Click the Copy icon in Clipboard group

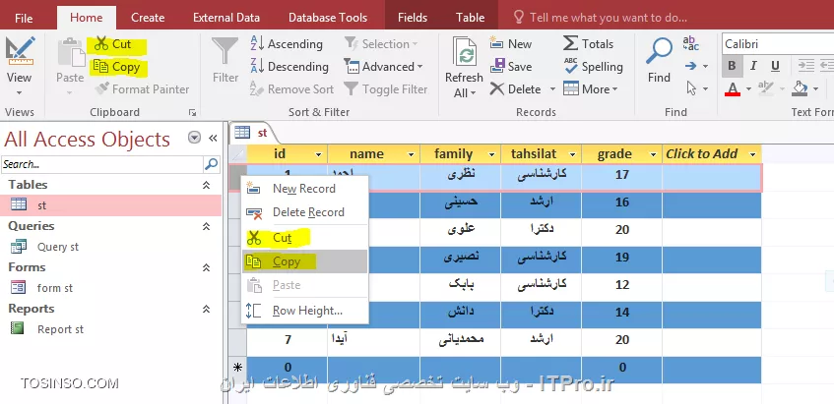point(101,67)
